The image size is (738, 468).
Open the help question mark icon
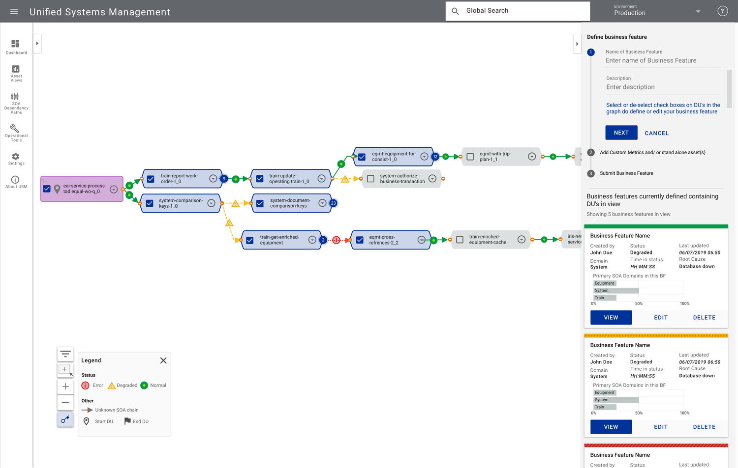722,11
